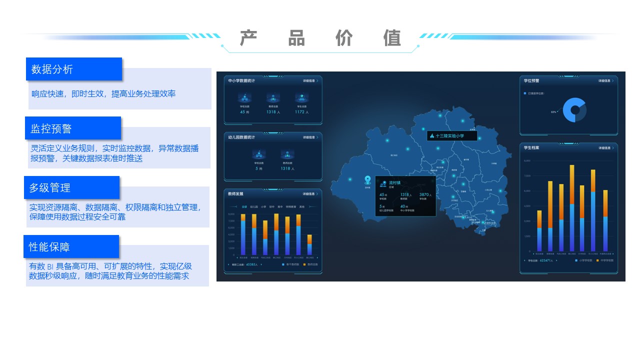Select the 全部 tab in 教师发展
The height and width of the screenshot is (360, 640).
coord(244,206)
